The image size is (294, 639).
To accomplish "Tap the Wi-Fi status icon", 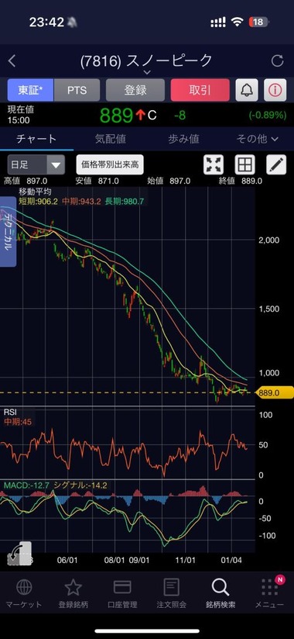I will pos(237,22).
